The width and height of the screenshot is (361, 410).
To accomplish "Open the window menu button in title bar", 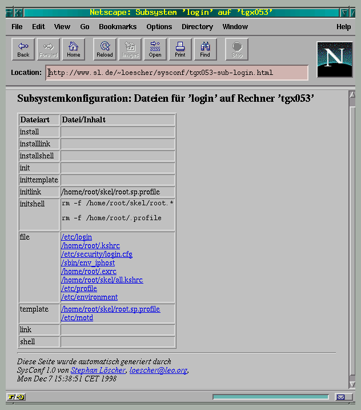I will point(9,12).
